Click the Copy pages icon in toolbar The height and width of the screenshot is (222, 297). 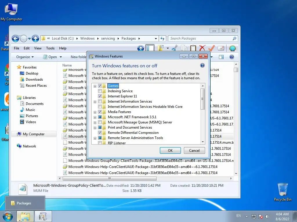pyautogui.click(x=184, y=48)
